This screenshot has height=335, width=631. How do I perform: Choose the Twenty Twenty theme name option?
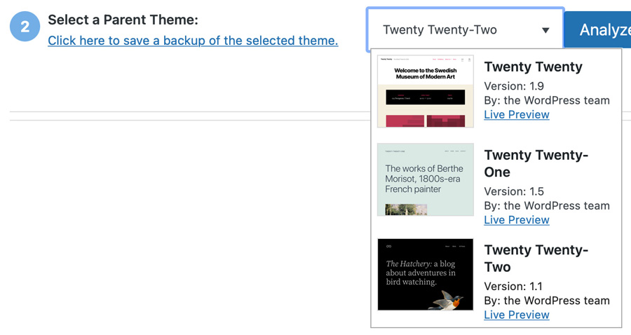click(533, 67)
